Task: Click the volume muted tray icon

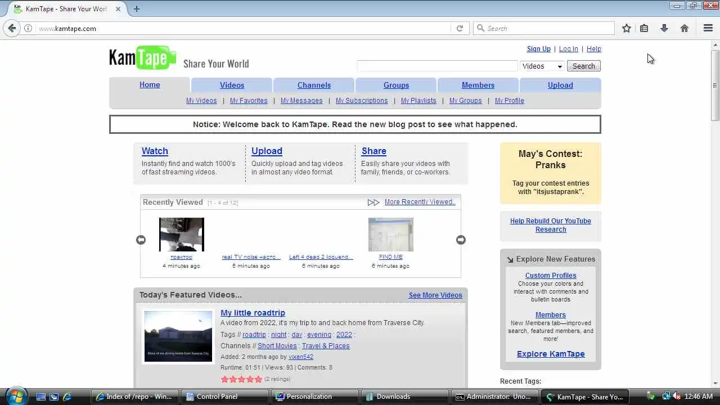Action: point(677,396)
